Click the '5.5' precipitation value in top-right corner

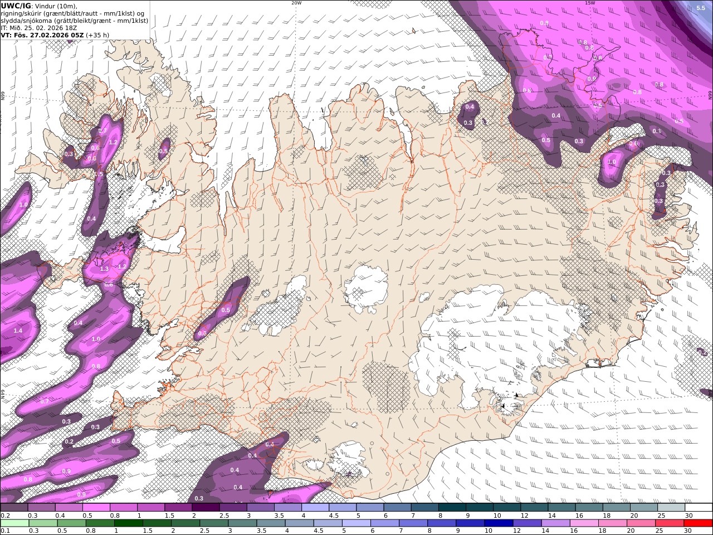(x=701, y=8)
